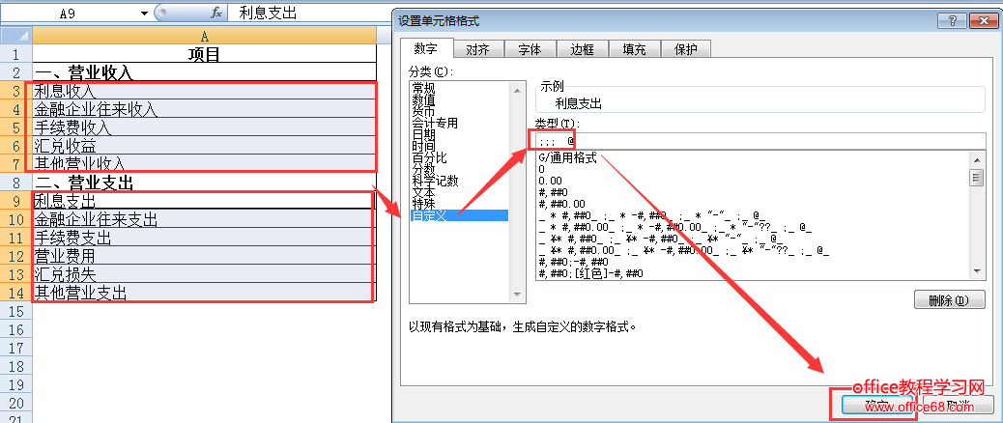
Task: Select row 15 header
Action: (16, 312)
